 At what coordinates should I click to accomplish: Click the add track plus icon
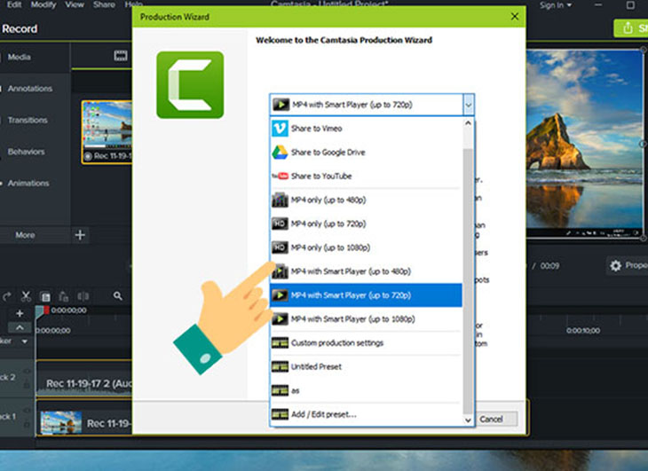click(20, 314)
